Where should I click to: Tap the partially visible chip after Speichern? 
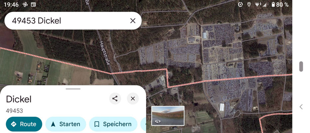pyautogui.click(x=143, y=124)
